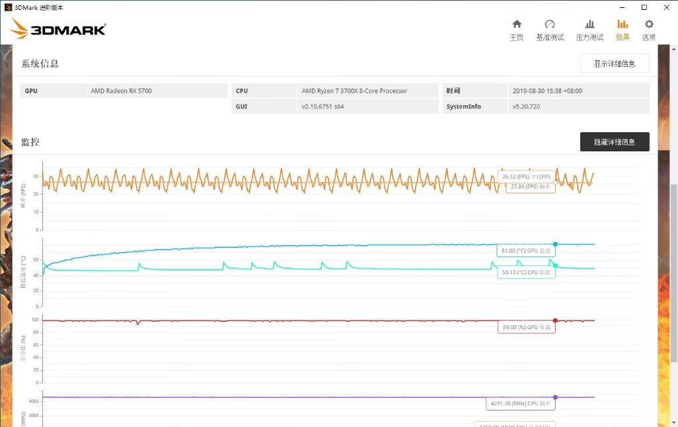Image resolution: width=678 pixels, height=427 pixels.
Task: Click the 3DMark logo
Action: click(58, 29)
